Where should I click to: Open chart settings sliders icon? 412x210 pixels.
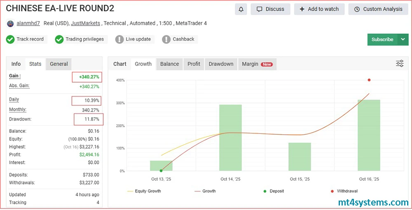(x=400, y=63)
